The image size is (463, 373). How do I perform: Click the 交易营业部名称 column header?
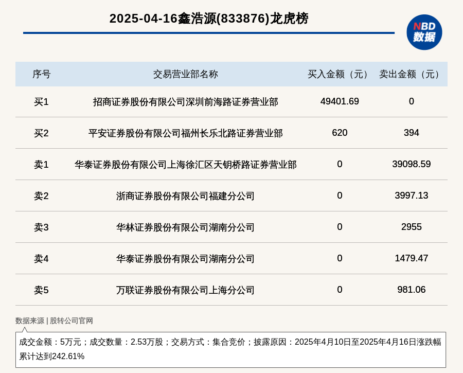pyautogui.click(x=185, y=74)
